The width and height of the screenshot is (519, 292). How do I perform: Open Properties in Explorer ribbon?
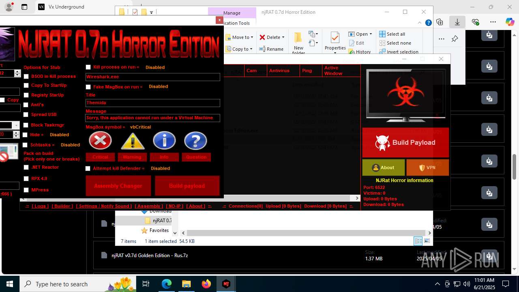(335, 42)
